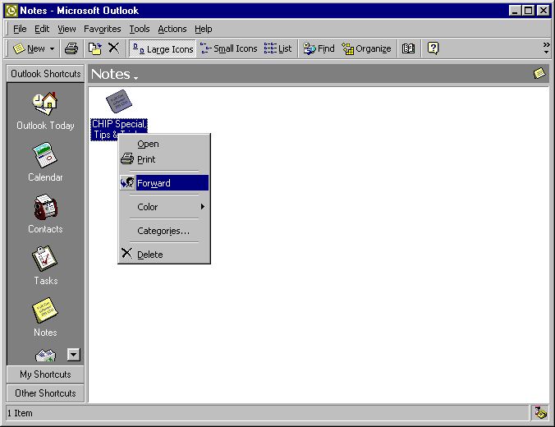Open Outlook Today shortcut icon
Image resolution: width=555 pixels, height=427 pixels.
tap(45, 104)
